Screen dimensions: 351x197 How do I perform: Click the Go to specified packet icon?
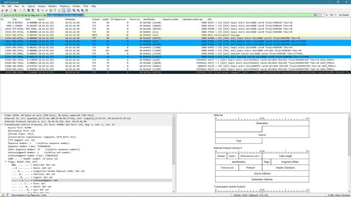[x=51, y=10]
